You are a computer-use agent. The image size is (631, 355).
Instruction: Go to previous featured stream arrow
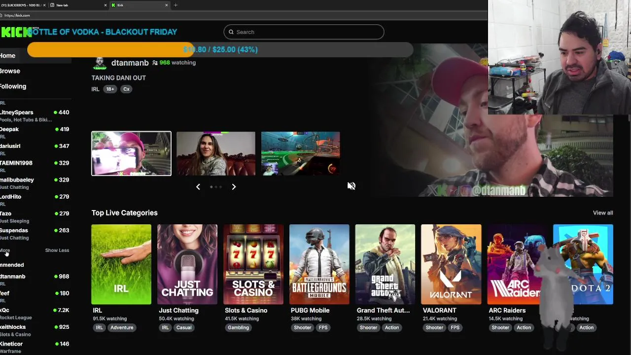(198, 187)
